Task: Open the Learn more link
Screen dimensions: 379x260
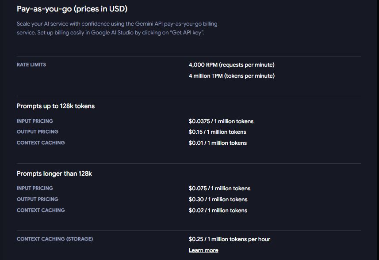Action: (203, 250)
